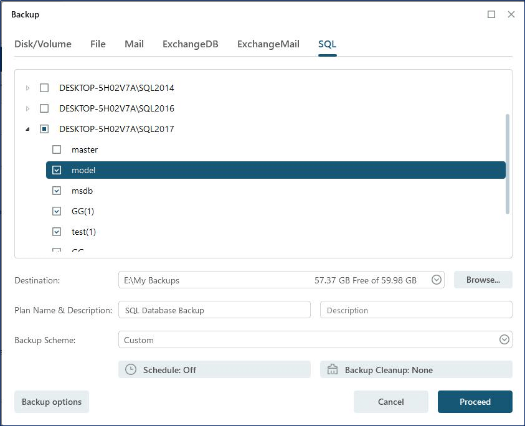Click the clock icon on Schedule button
The height and width of the screenshot is (426, 525).
coord(131,369)
